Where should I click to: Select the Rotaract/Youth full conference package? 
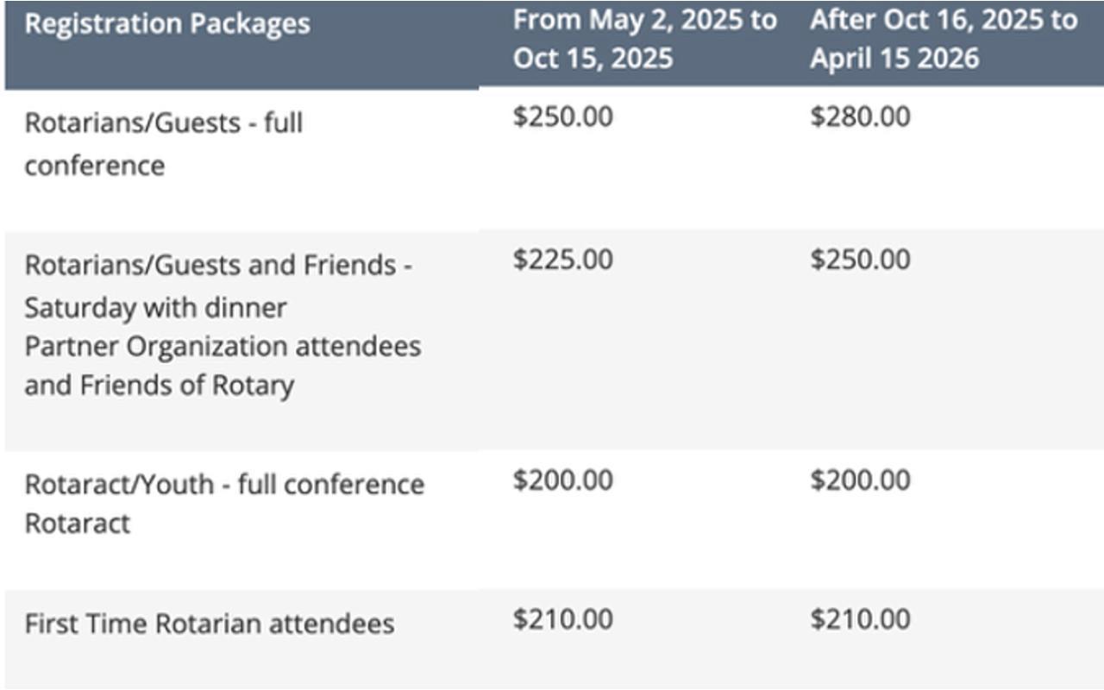pyautogui.click(x=224, y=484)
